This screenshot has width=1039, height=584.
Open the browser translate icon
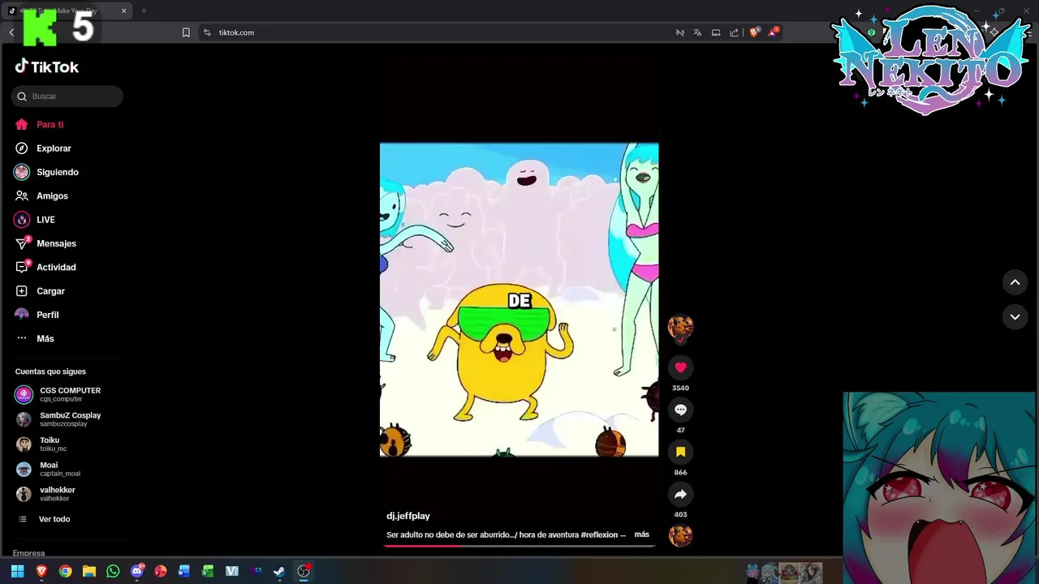pyautogui.click(x=697, y=32)
